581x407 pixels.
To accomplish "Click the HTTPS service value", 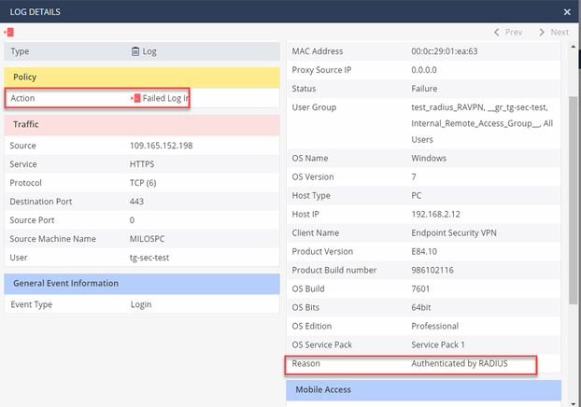I will click(x=142, y=164).
